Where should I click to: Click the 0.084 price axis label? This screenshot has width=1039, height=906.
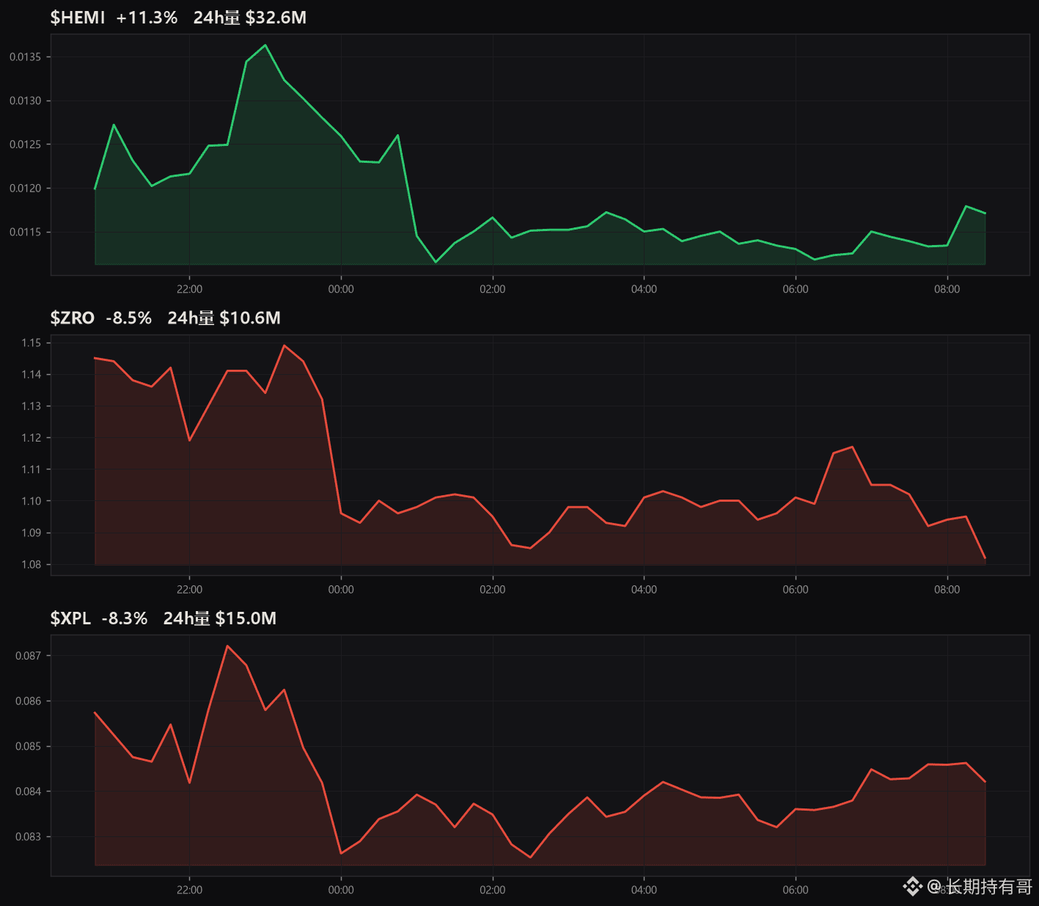tap(29, 792)
